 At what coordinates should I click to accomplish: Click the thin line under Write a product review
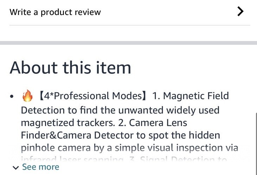(x=129, y=25)
